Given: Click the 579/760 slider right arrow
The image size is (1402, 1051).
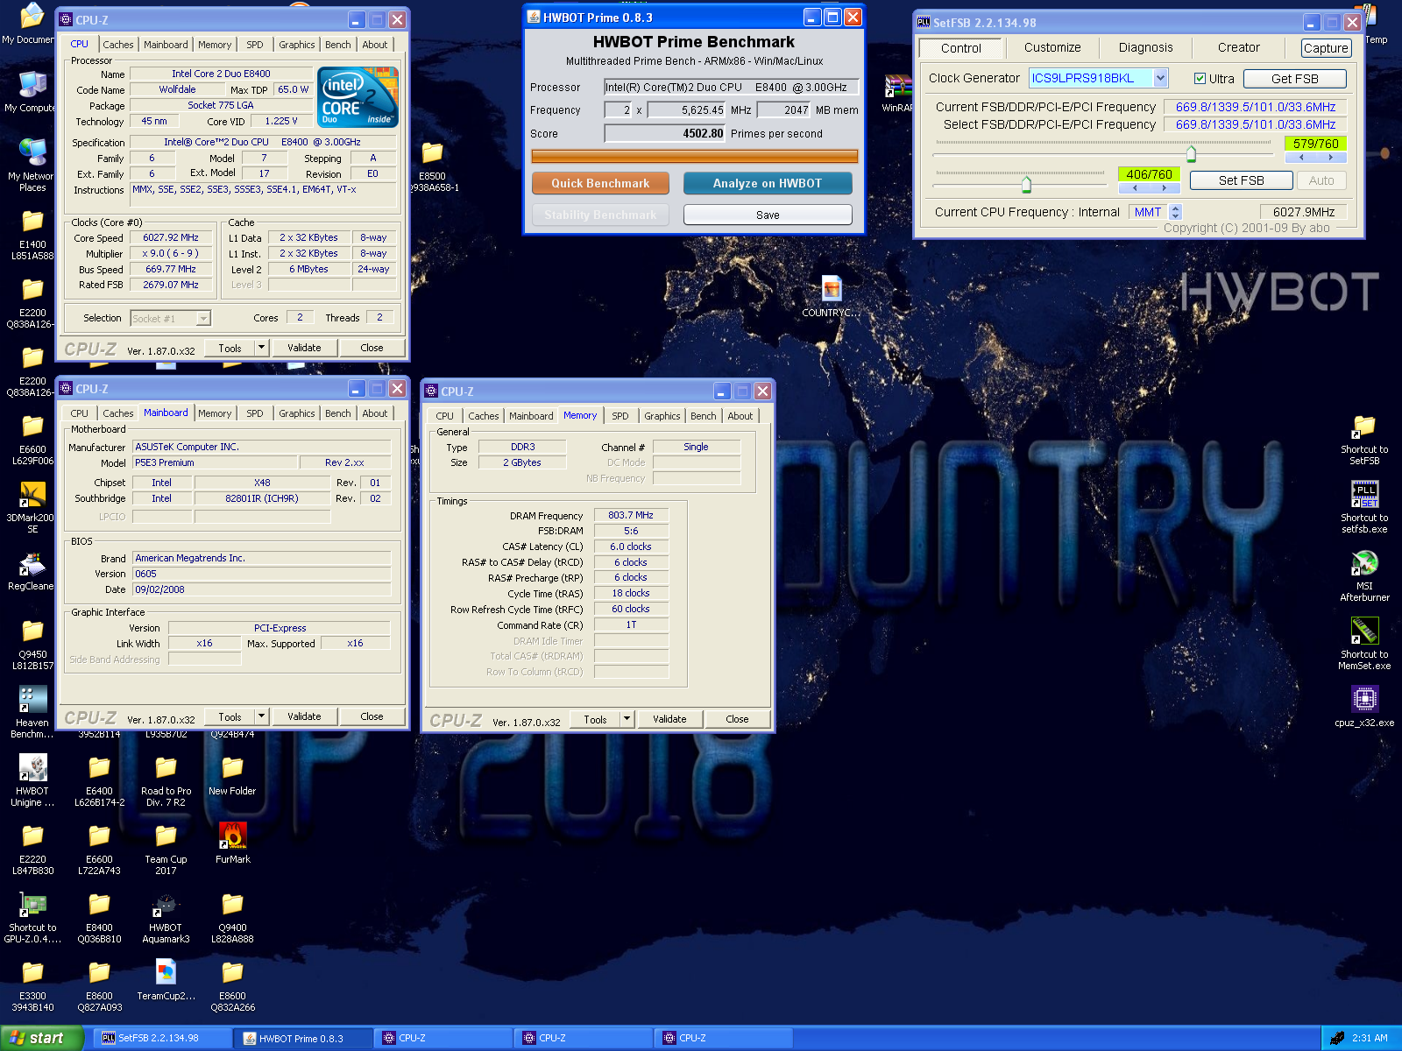Looking at the screenshot, I should tap(1330, 158).
